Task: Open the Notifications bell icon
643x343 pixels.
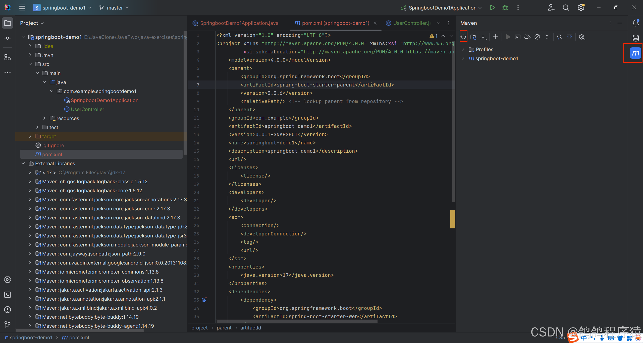Action: pos(635,23)
